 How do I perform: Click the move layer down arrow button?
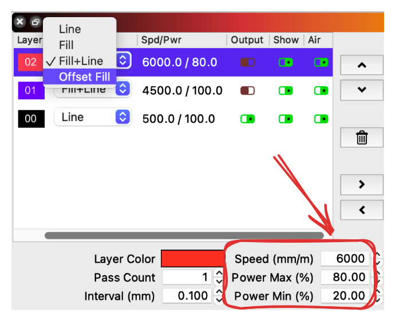(361, 90)
